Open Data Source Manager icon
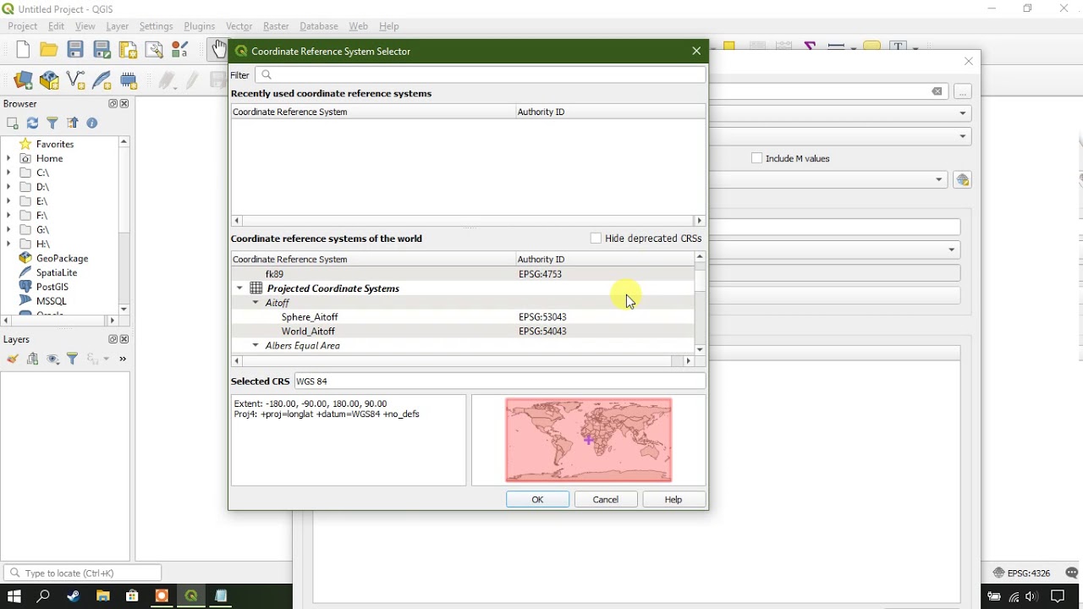This screenshot has height=609, width=1083. click(23, 80)
